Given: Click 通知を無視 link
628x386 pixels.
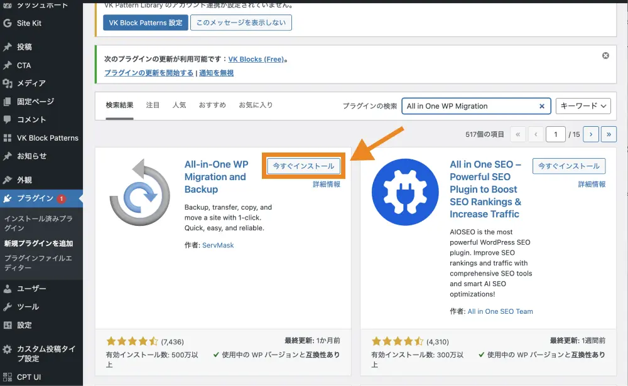Looking at the screenshot, I should pos(216,73).
